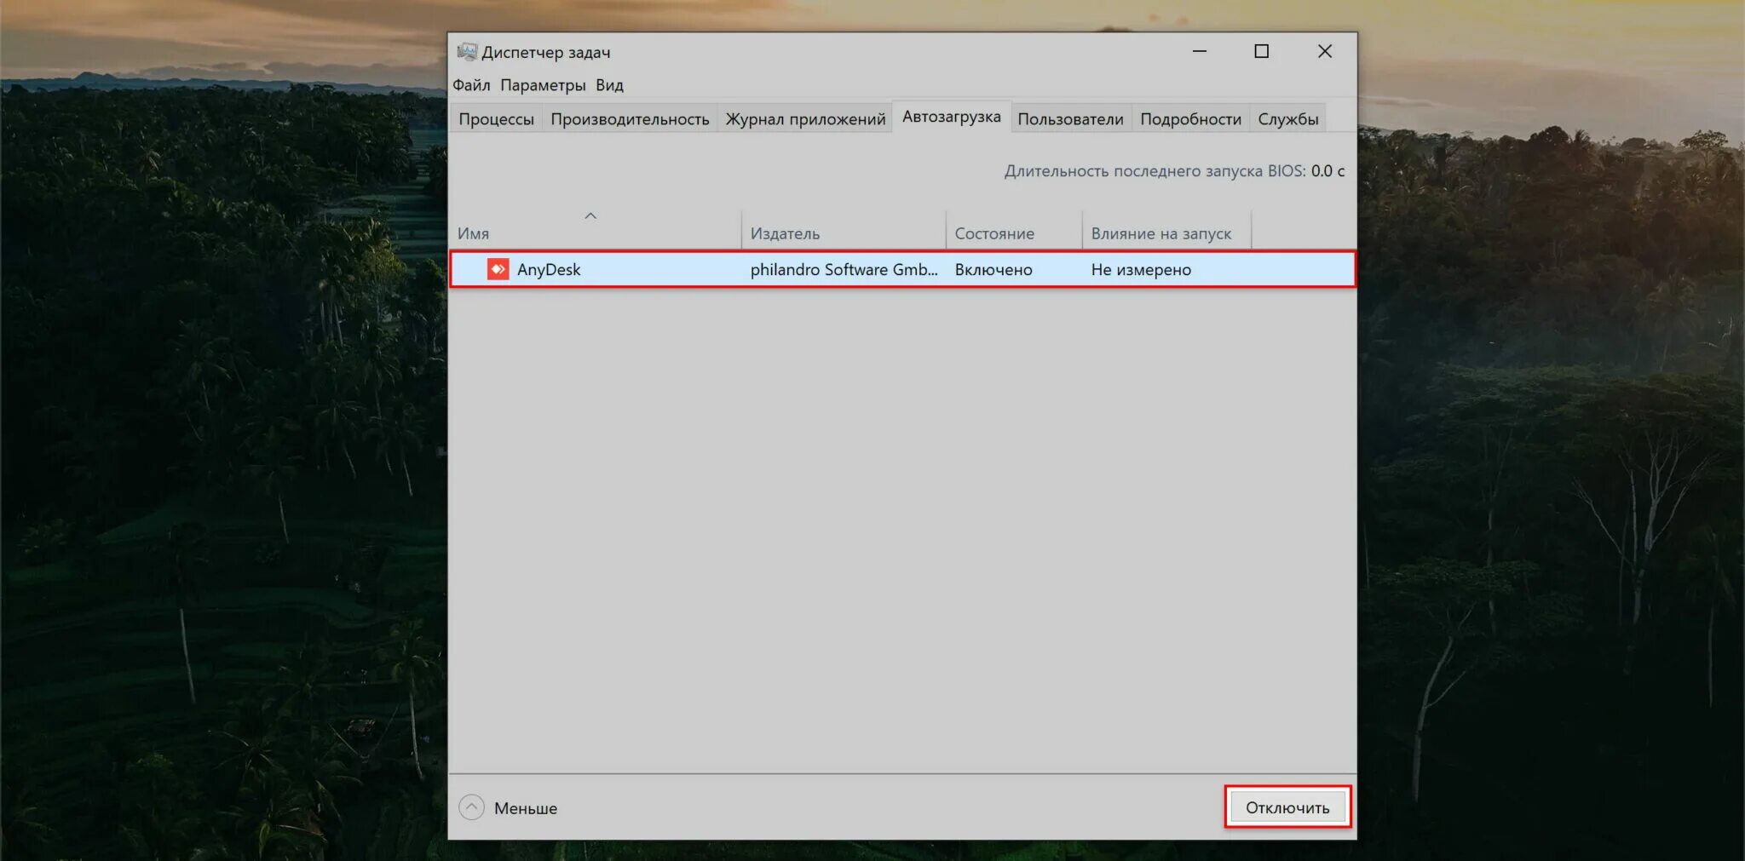Maximize the Диспетчер задач window
1745x861 pixels.
[1261, 51]
